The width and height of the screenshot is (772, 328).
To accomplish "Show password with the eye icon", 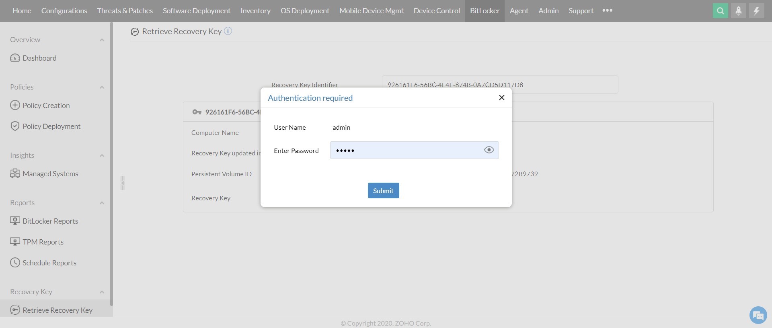I will 489,150.
